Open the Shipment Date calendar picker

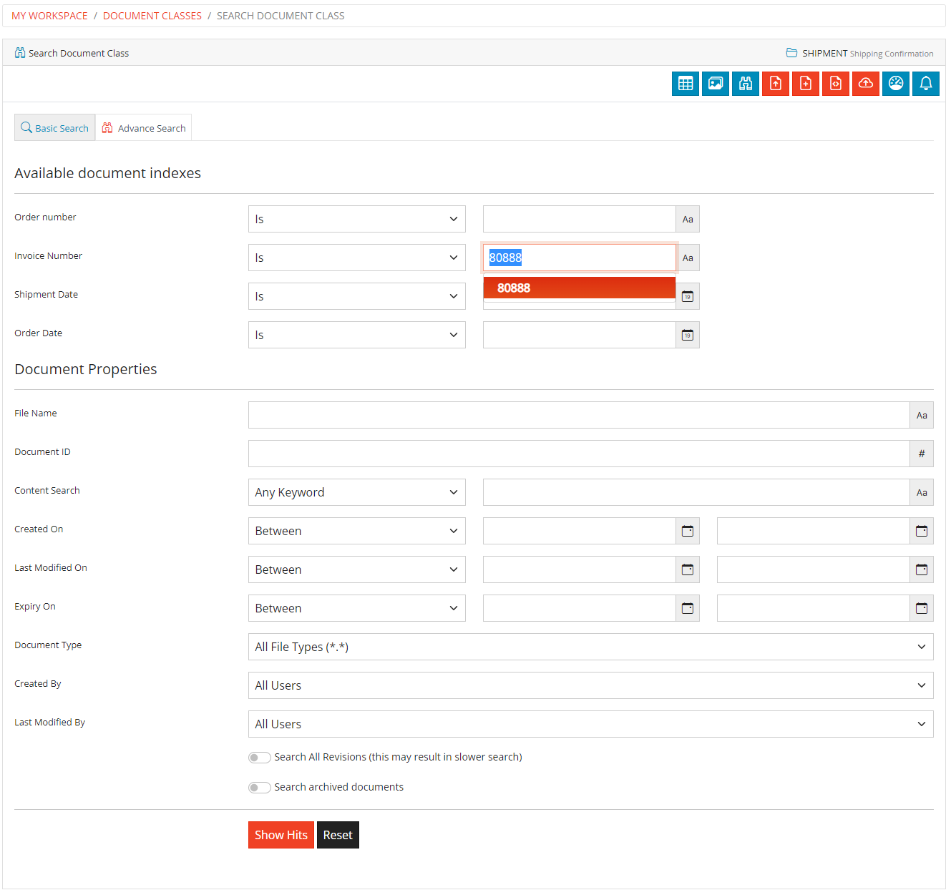point(687,296)
